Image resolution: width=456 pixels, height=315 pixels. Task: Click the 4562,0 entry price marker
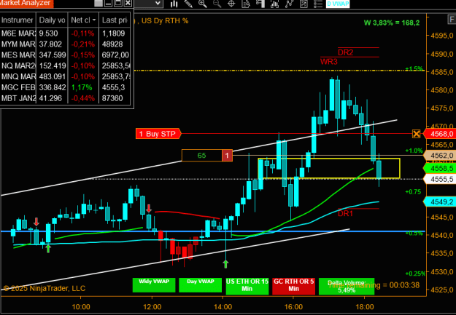[x=441, y=156]
